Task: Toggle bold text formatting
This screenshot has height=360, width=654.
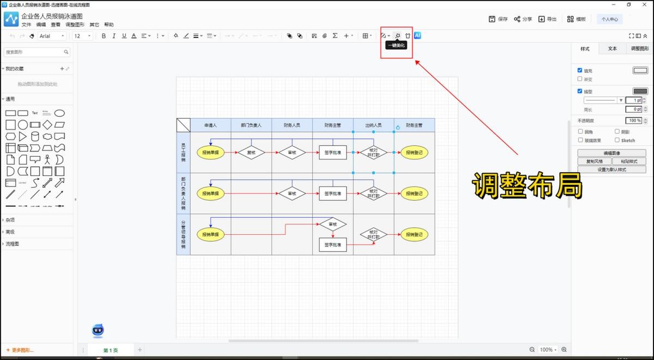Action: coord(104,36)
